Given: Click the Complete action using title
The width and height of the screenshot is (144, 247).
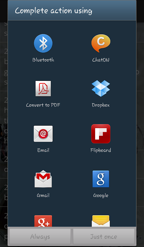Looking at the screenshot, I should pos(54,11).
